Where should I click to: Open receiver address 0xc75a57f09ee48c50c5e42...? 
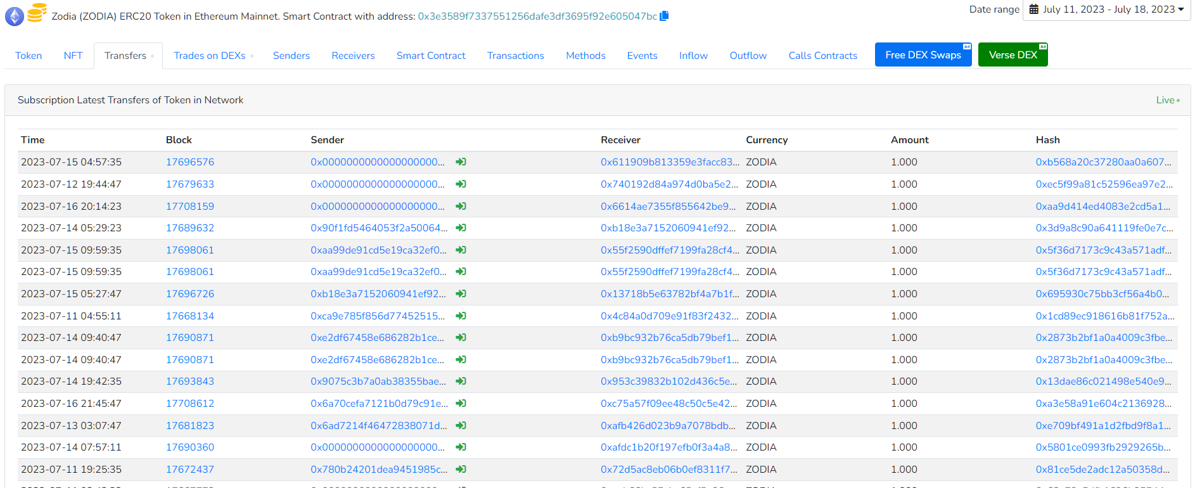669,404
